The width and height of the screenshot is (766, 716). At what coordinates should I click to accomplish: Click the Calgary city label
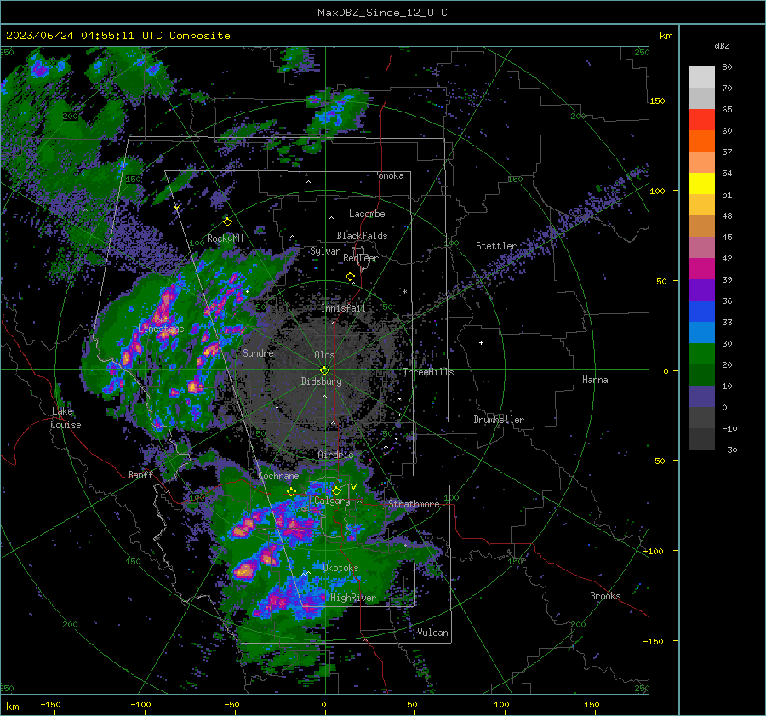332,501
